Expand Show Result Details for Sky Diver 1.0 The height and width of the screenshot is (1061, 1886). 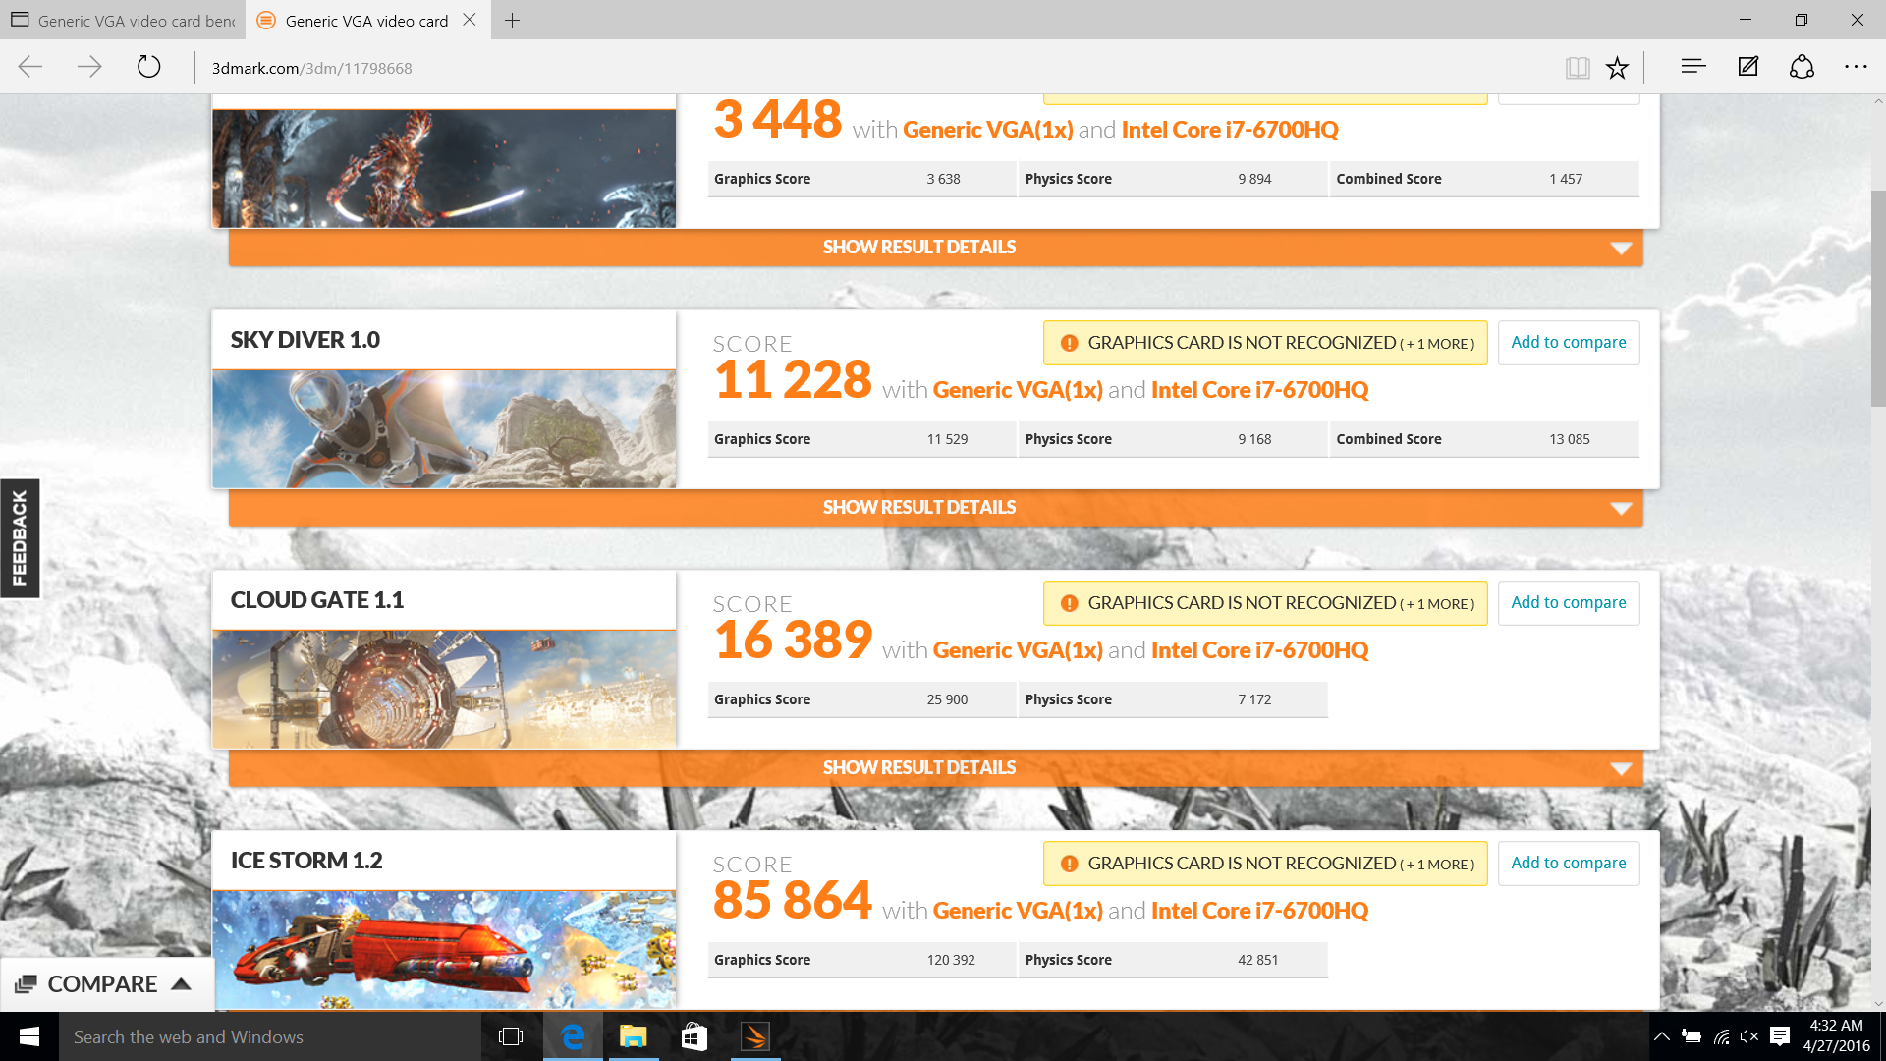935,507
